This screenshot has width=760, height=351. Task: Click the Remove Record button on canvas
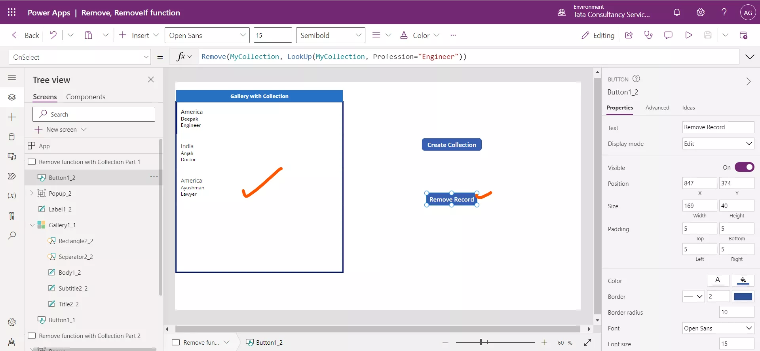point(452,199)
